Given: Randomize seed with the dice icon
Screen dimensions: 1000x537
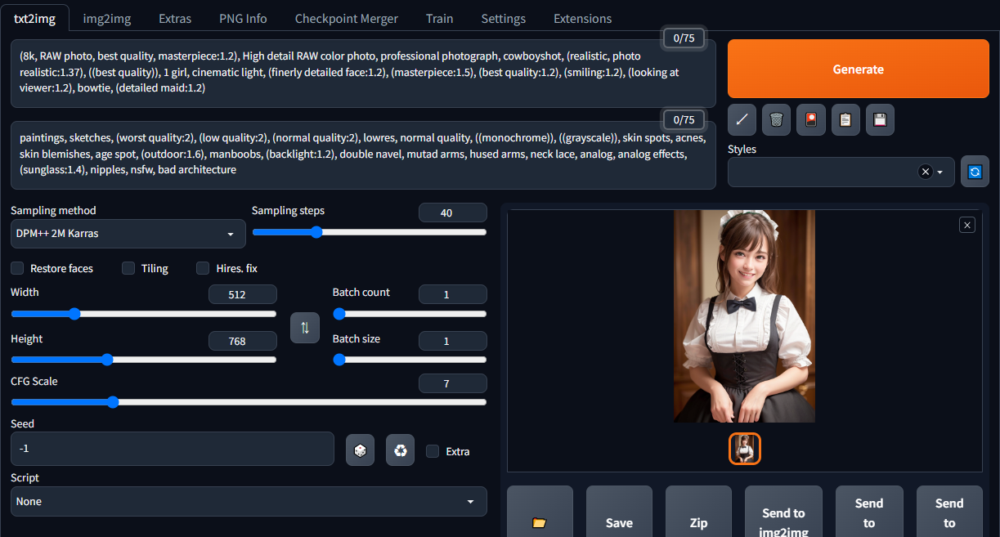Looking at the screenshot, I should [360, 450].
